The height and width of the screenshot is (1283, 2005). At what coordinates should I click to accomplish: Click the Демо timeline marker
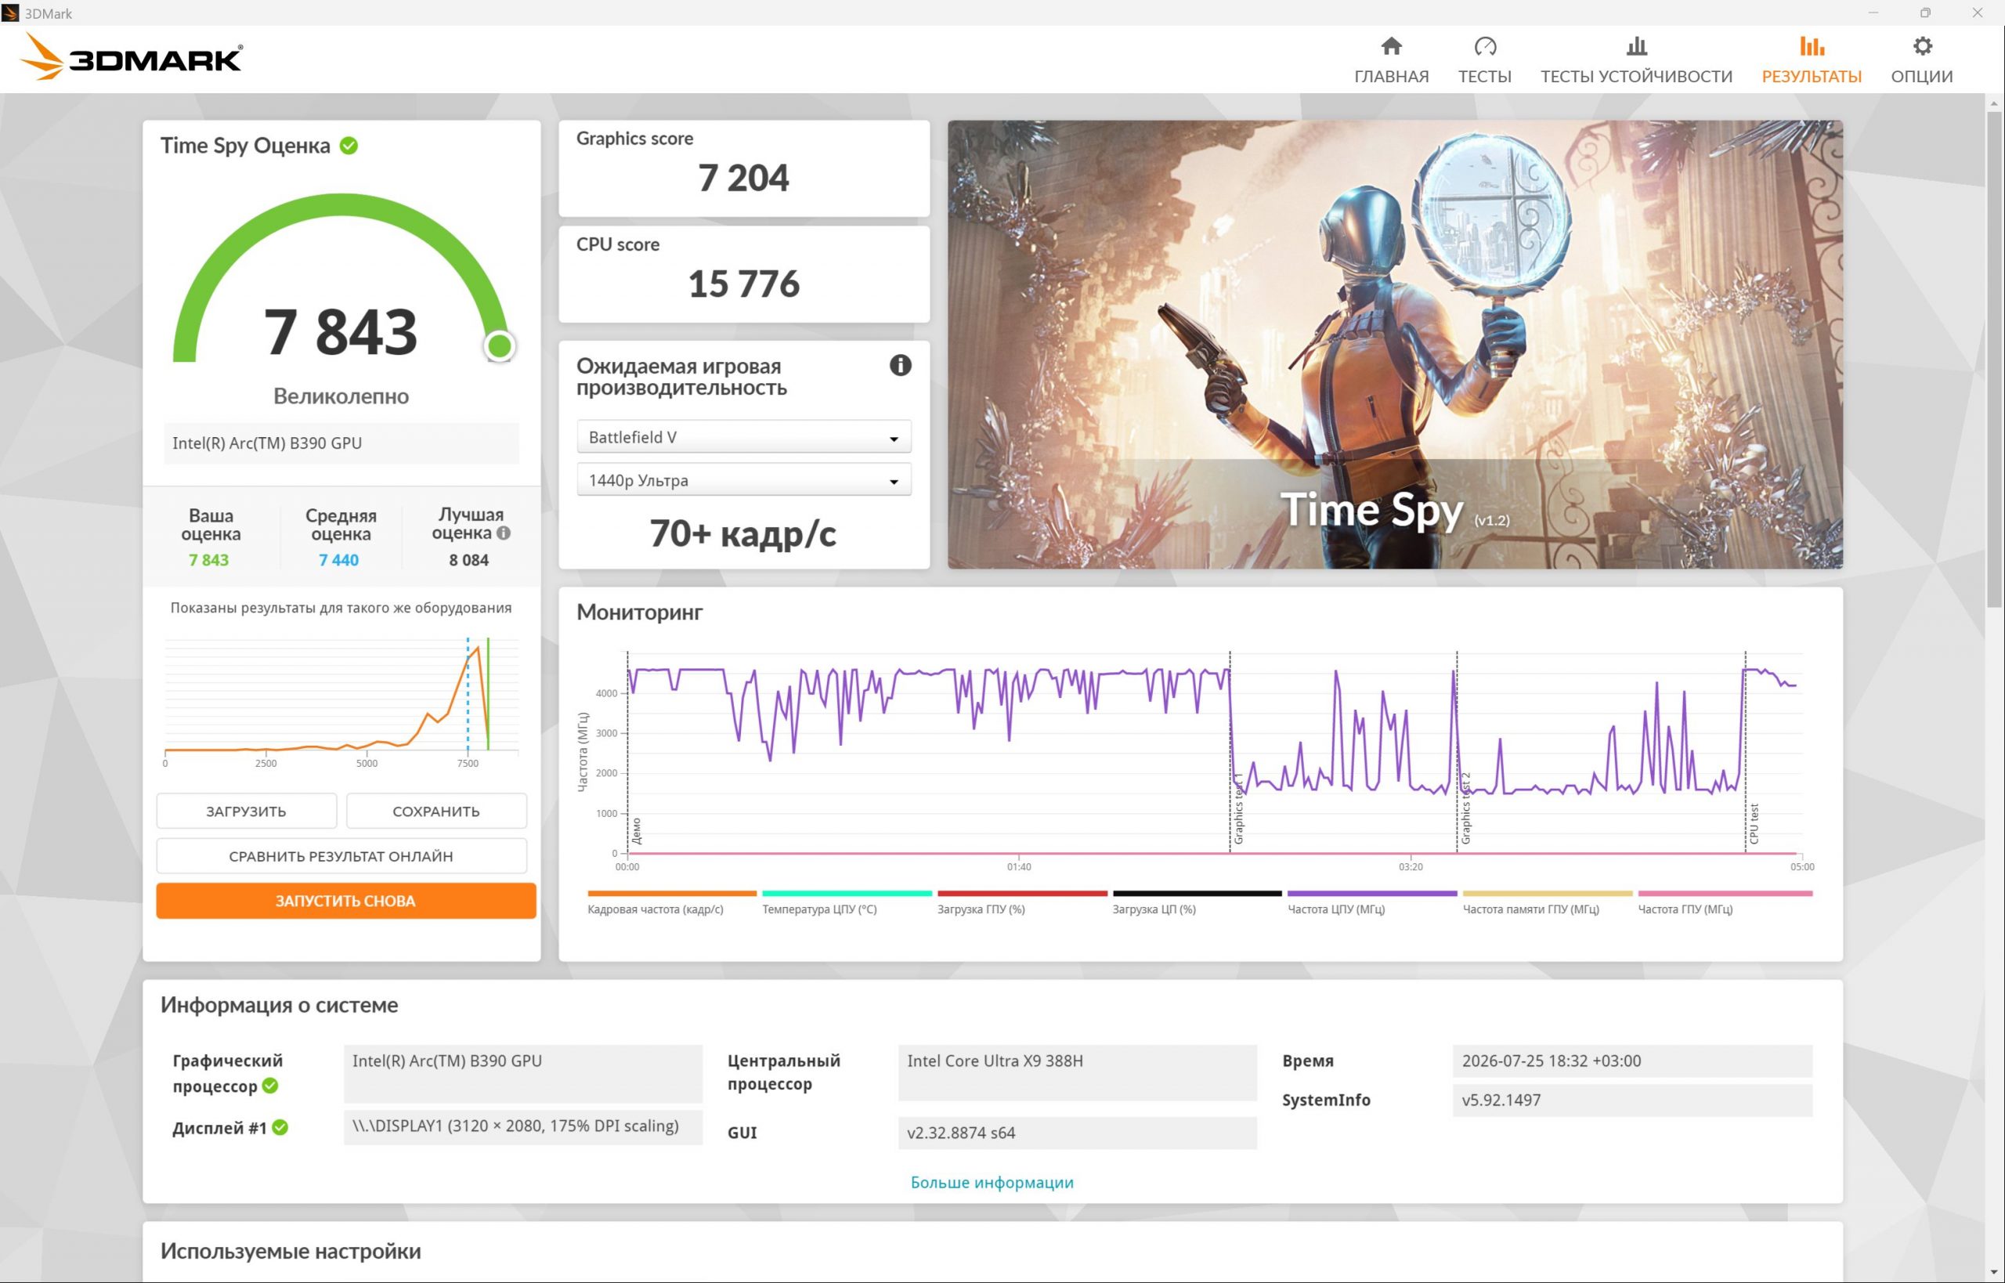point(637,830)
